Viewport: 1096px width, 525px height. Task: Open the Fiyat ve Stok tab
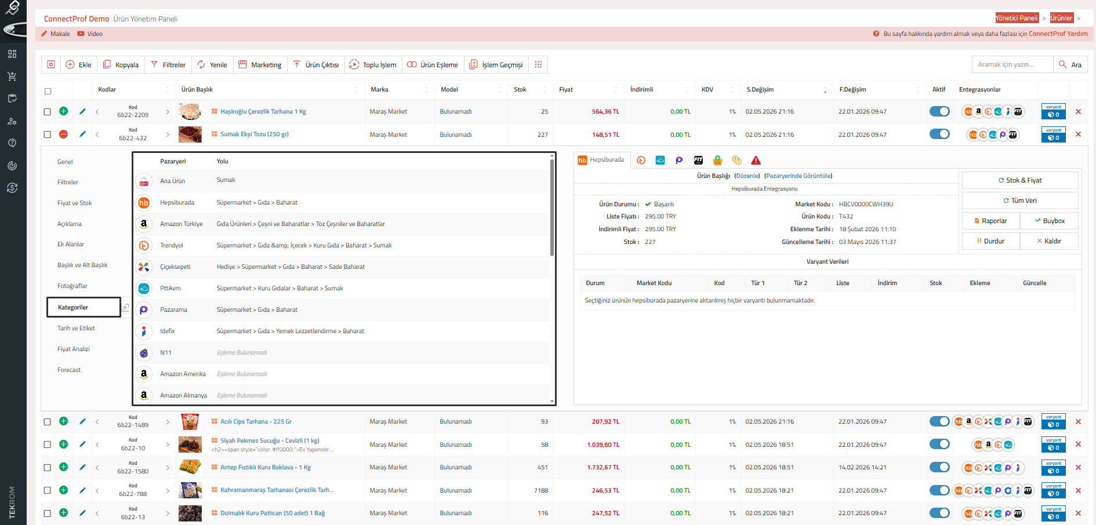74,203
